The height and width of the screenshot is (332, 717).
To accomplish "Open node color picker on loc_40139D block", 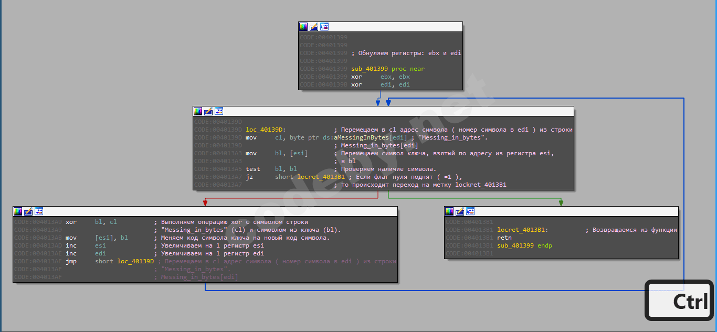I will (x=198, y=111).
